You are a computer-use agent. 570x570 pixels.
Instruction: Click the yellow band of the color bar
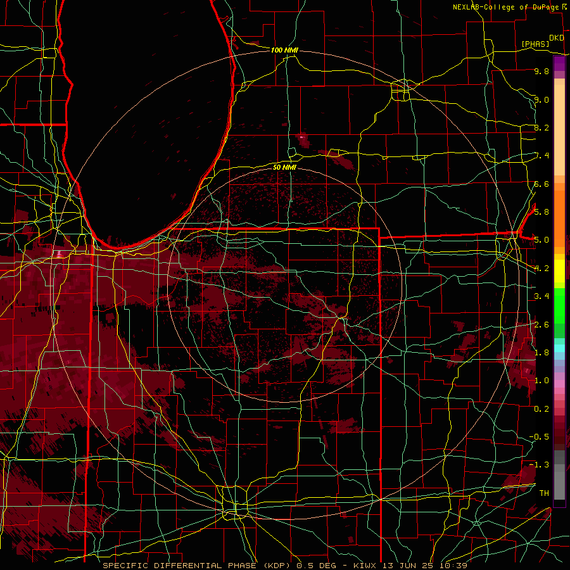pyautogui.click(x=559, y=271)
